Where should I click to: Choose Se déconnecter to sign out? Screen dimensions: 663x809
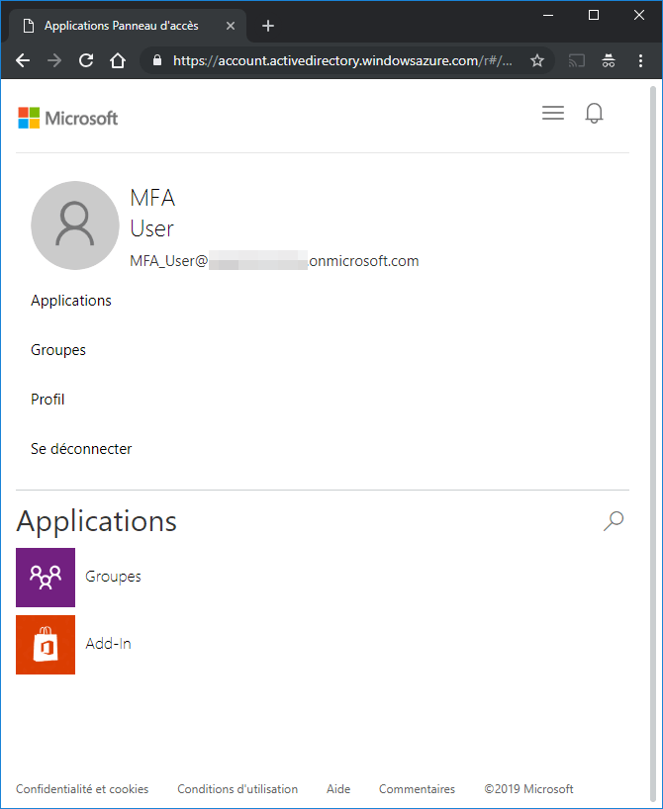[x=81, y=449]
